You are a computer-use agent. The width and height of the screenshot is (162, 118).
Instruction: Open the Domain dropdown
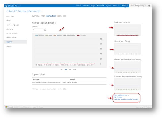click(x=45, y=30)
